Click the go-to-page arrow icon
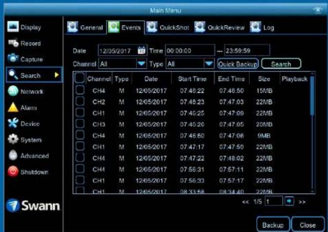328x232 pixels. [x=289, y=201]
